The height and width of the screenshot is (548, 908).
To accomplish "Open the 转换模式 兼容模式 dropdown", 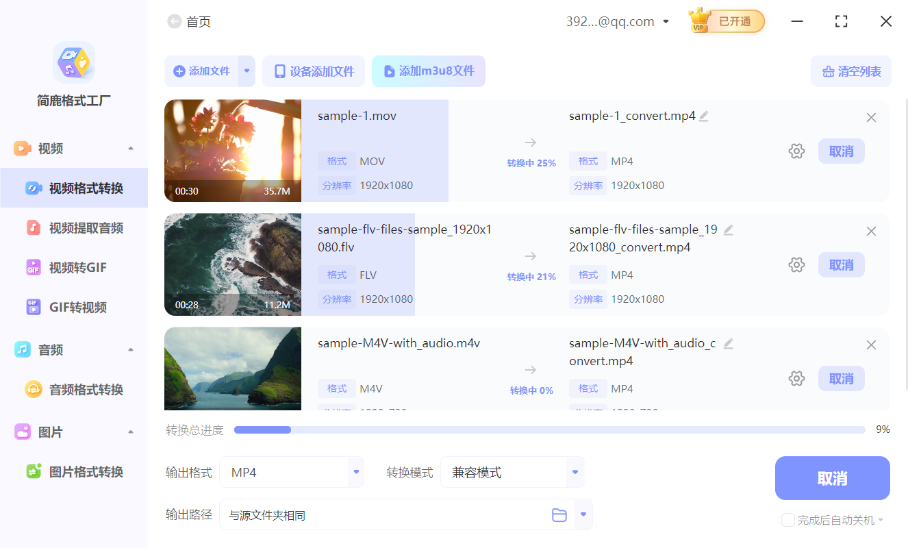I will [x=575, y=472].
